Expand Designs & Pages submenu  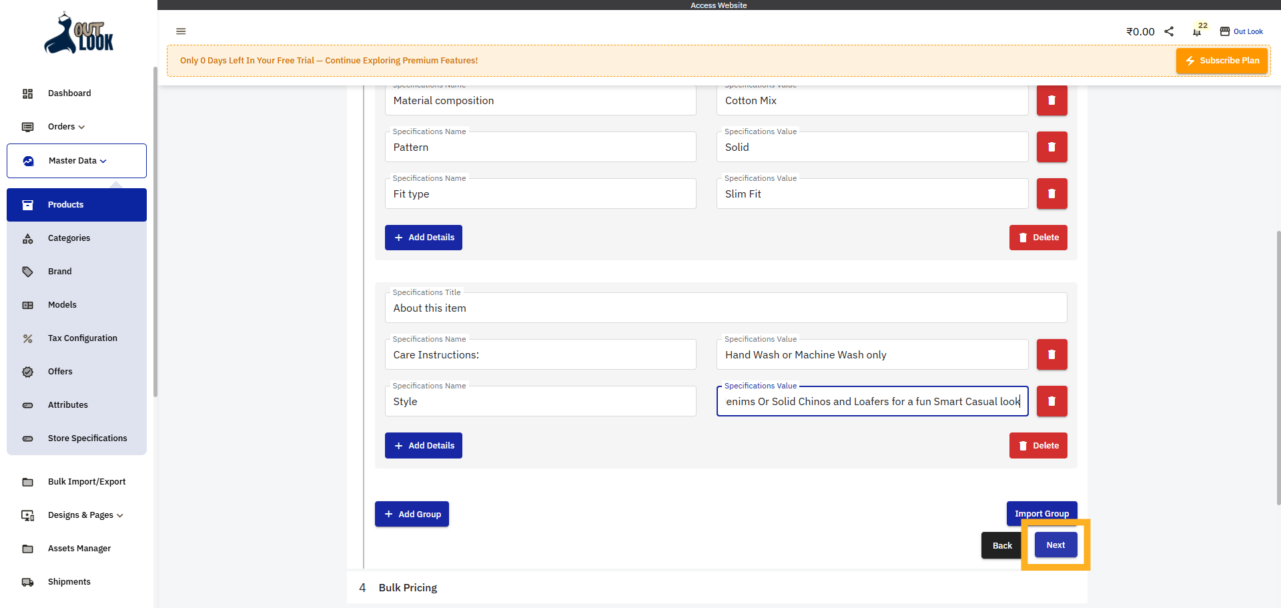point(85,515)
